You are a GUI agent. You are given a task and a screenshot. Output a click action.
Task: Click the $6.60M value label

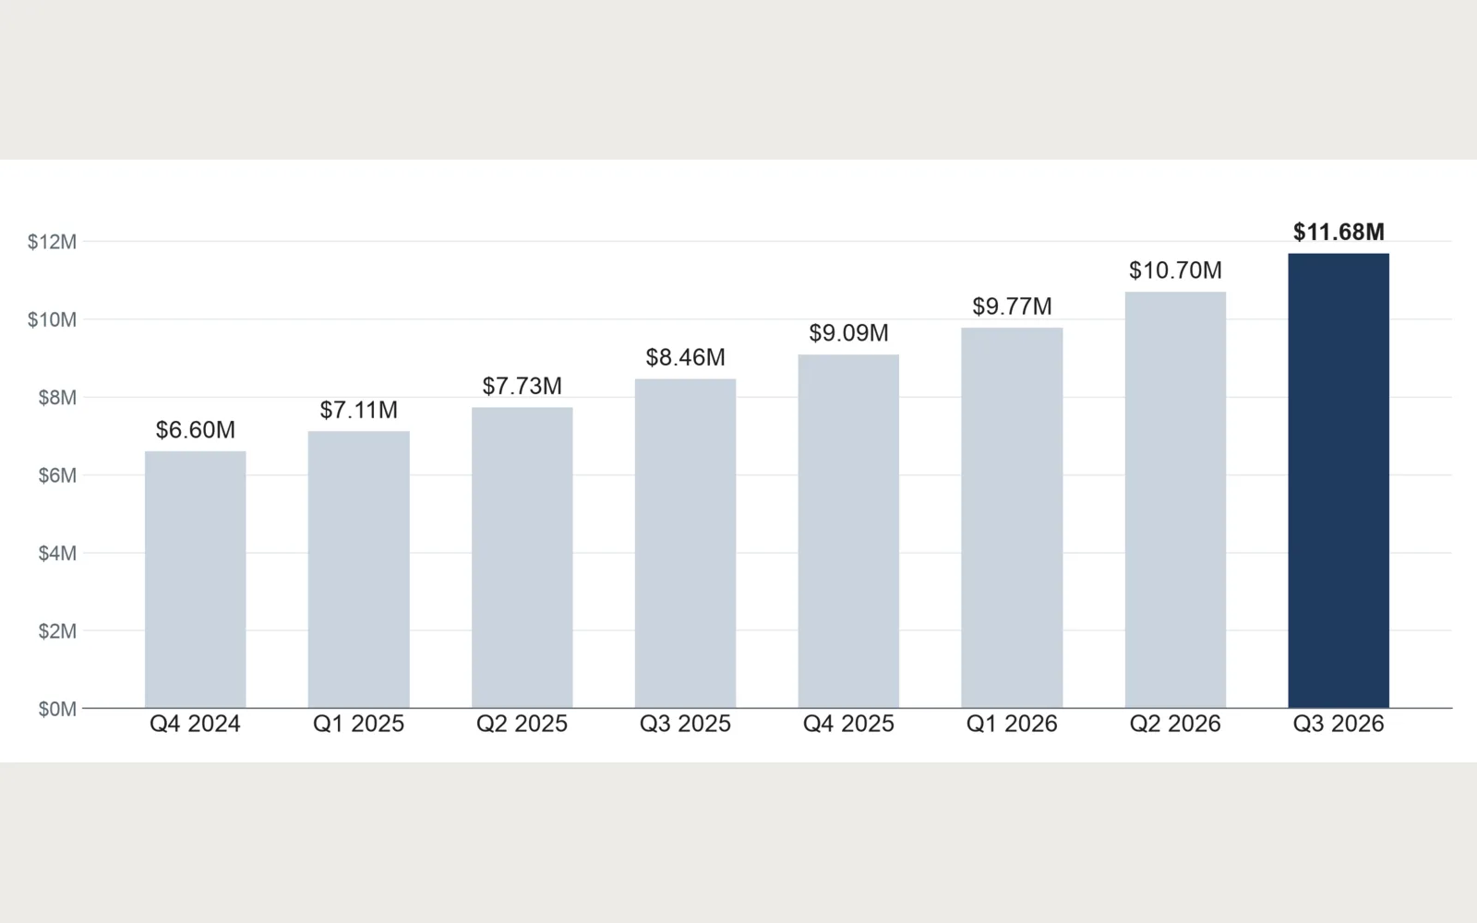(196, 430)
